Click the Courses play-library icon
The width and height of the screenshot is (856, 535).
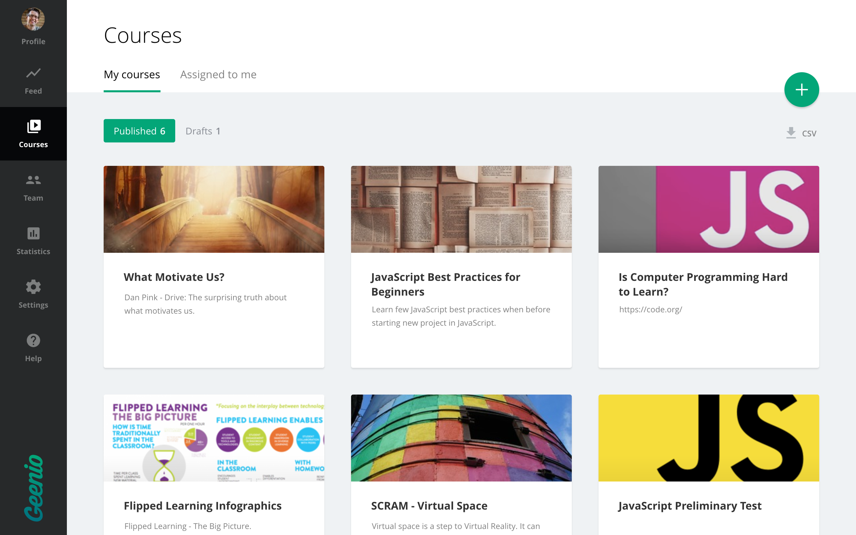click(34, 126)
